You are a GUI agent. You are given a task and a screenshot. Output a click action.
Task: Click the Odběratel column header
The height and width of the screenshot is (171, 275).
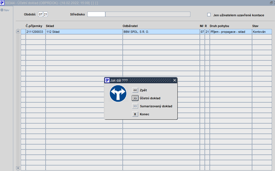pyautogui.click(x=130, y=26)
